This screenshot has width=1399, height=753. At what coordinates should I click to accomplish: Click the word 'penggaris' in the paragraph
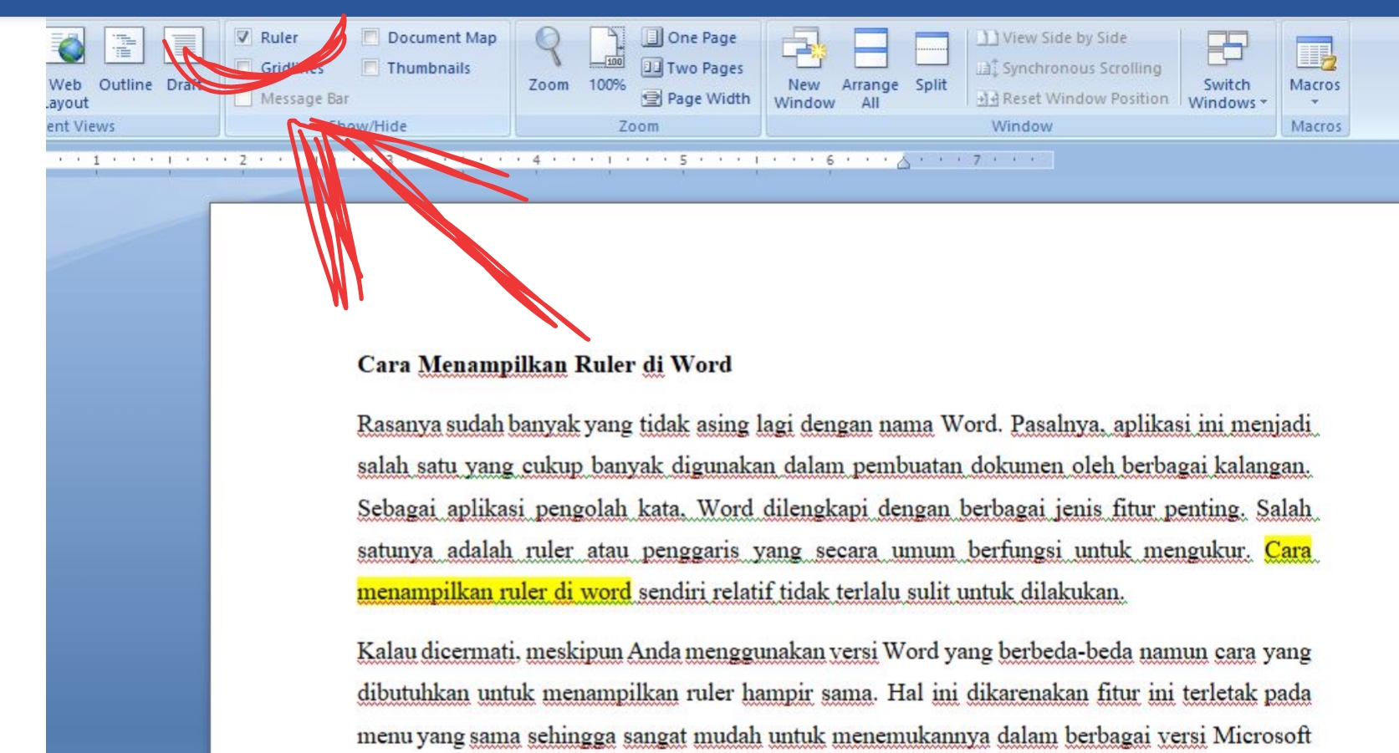point(691,551)
